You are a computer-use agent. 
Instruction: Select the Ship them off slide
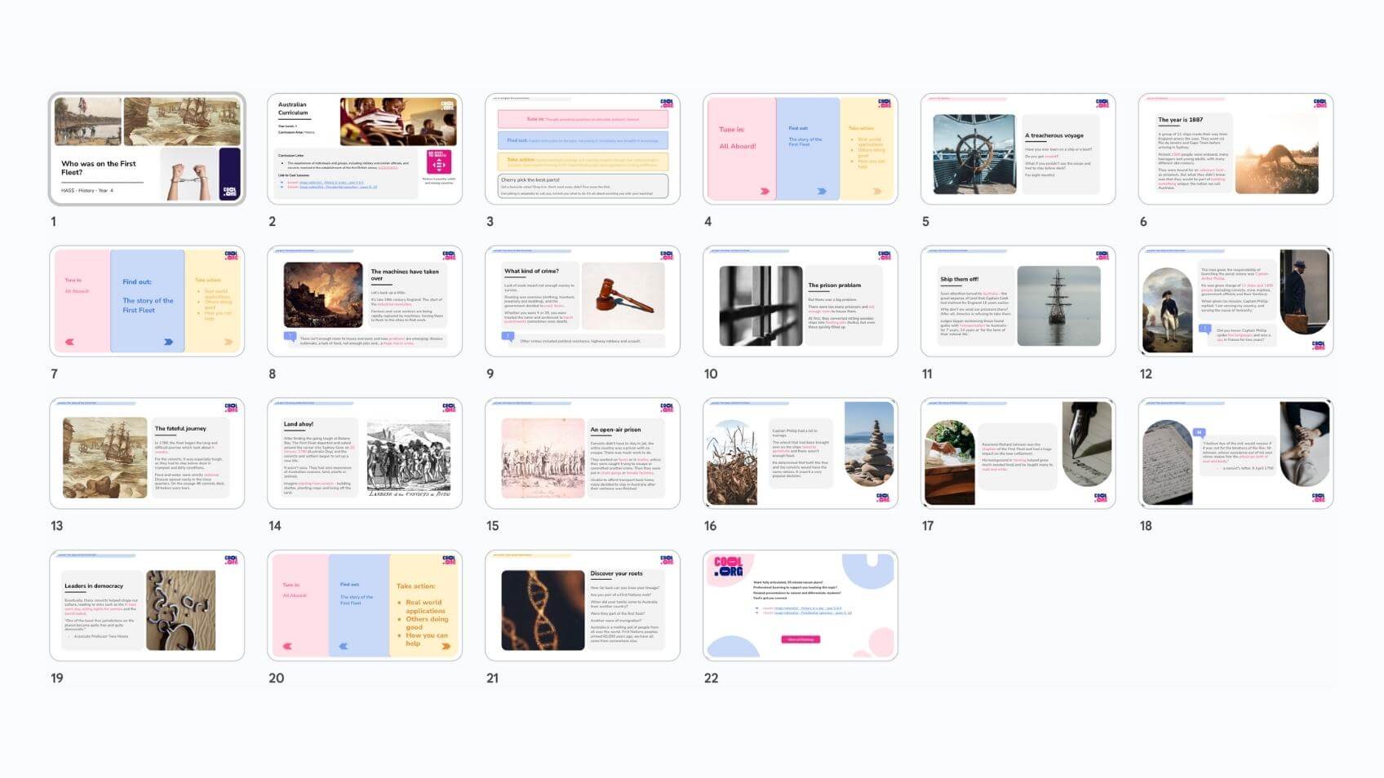1018,301
